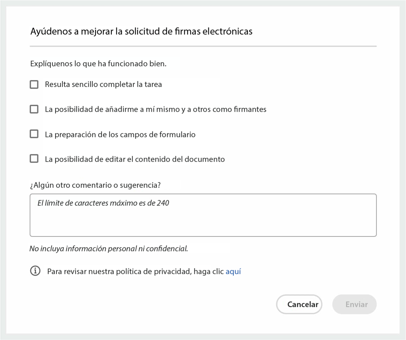406x340 pixels.
Task: Click the horizontal divider below the title
Action: [x=203, y=46]
